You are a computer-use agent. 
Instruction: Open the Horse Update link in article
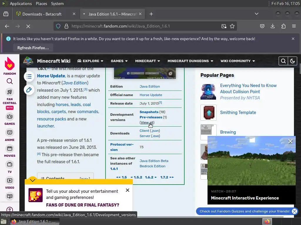coord(51,76)
